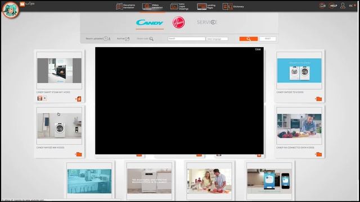The width and height of the screenshot is (360, 202).
Task: Click folder icon on Rapido WM card
Action: [79, 154]
